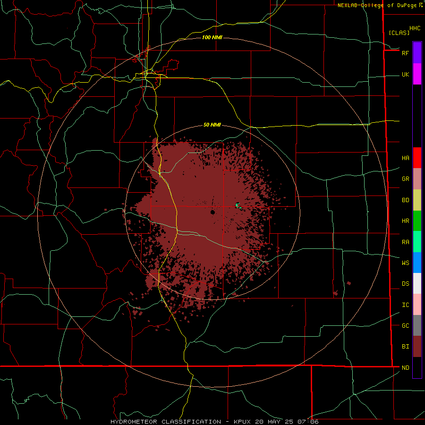Click the UK legend label
The image size is (425, 425).
(405, 75)
